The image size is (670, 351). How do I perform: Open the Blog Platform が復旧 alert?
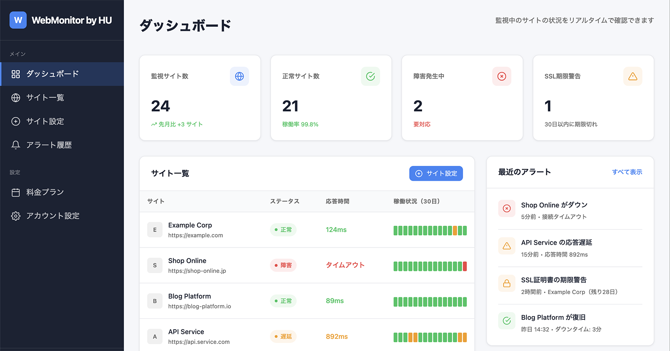[x=570, y=323]
